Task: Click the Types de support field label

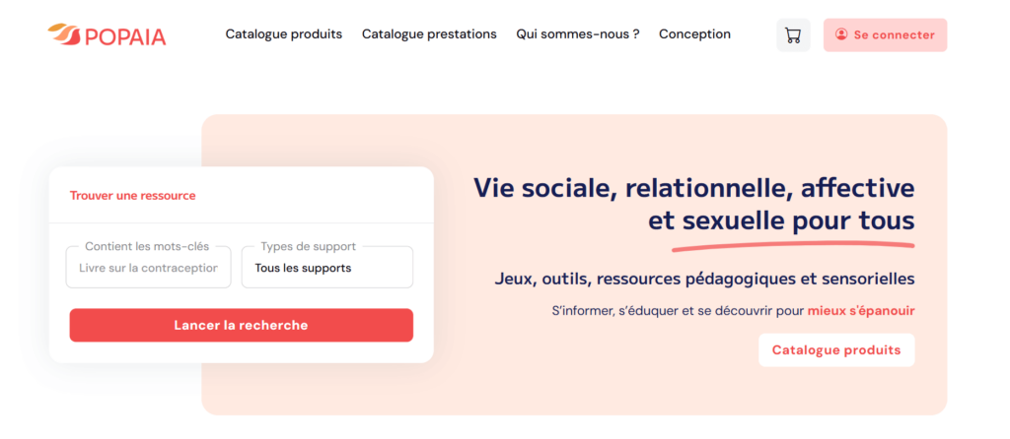Action: point(309,246)
